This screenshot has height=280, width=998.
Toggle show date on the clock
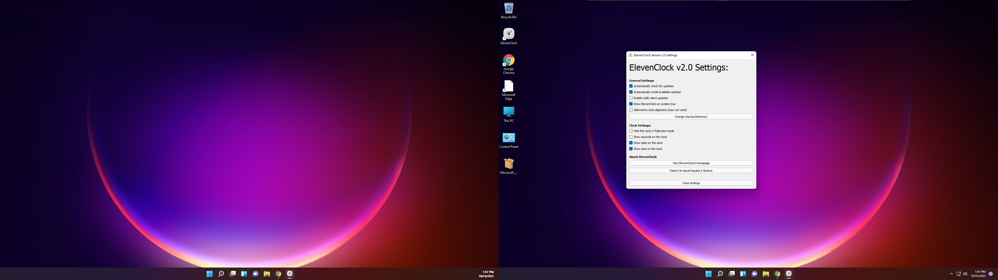tap(631, 143)
